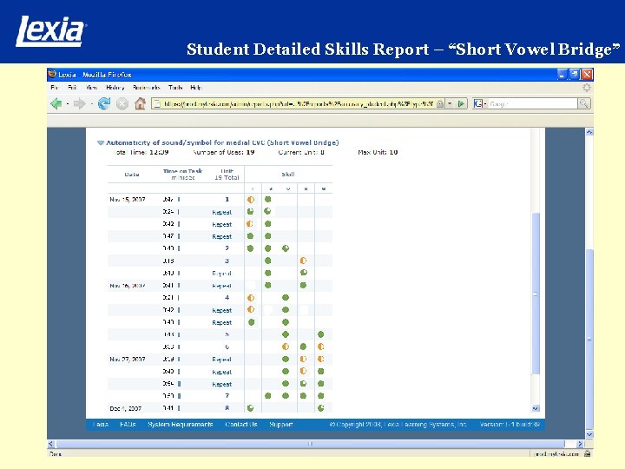Click the inner scrollbar down arrow
Screen dimensions: 625x469
click(536, 408)
